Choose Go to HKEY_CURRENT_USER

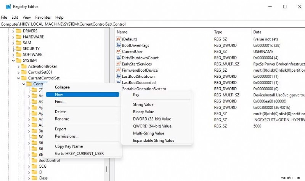click(x=82, y=154)
